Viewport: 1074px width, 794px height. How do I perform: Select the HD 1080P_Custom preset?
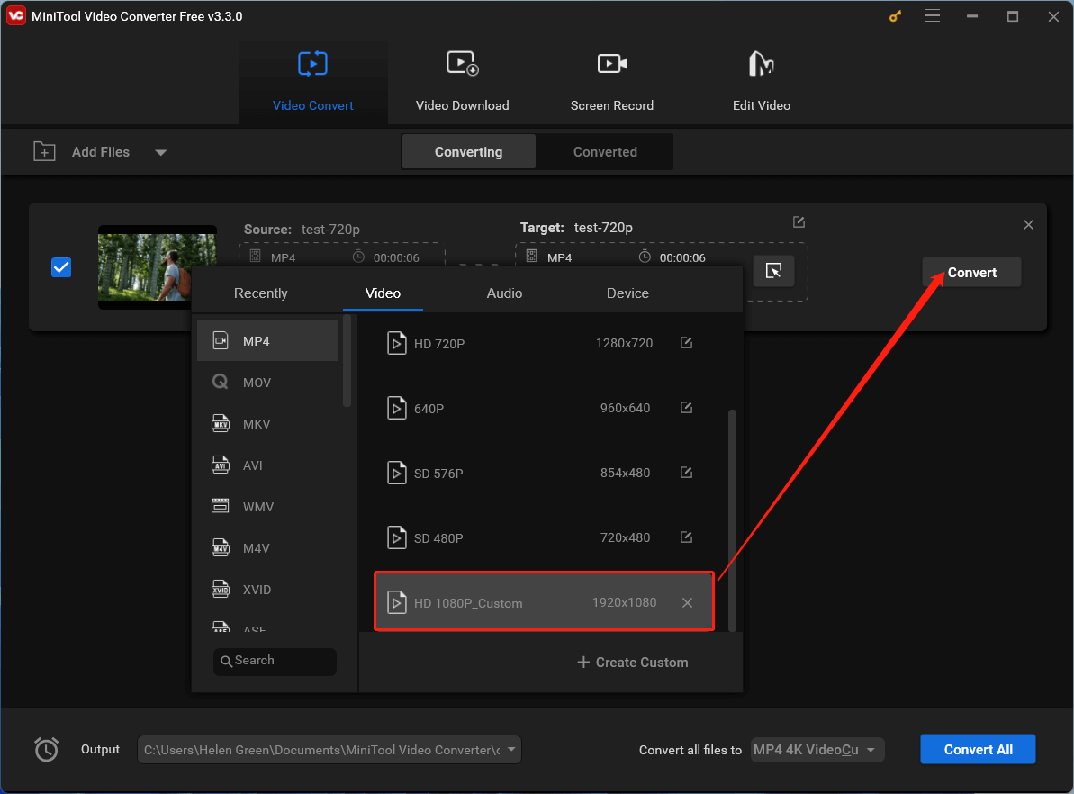544,601
